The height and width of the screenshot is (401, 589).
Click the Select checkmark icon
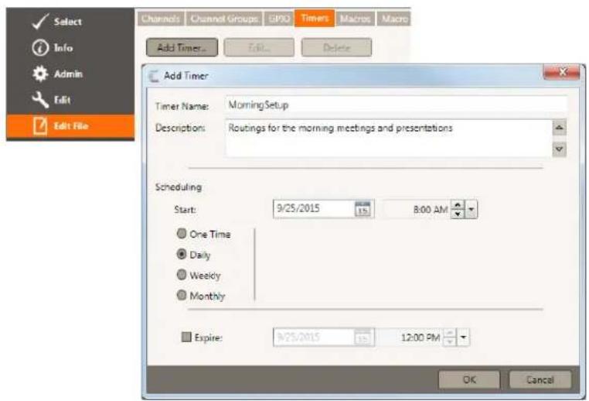[40, 22]
